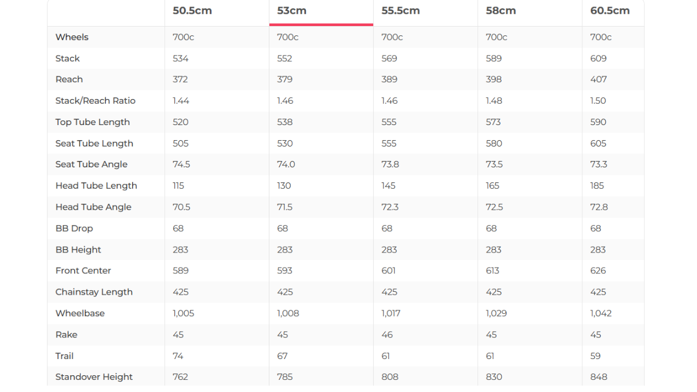
Task: Select the 50.5cm size column header
Action: [x=192, y=11]
